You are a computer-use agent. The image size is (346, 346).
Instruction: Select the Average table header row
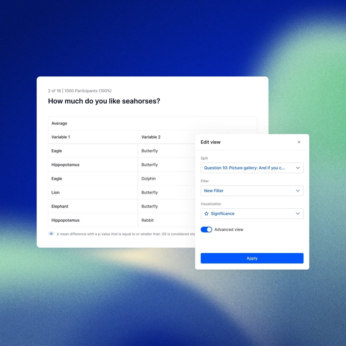[x=59, y=123]
